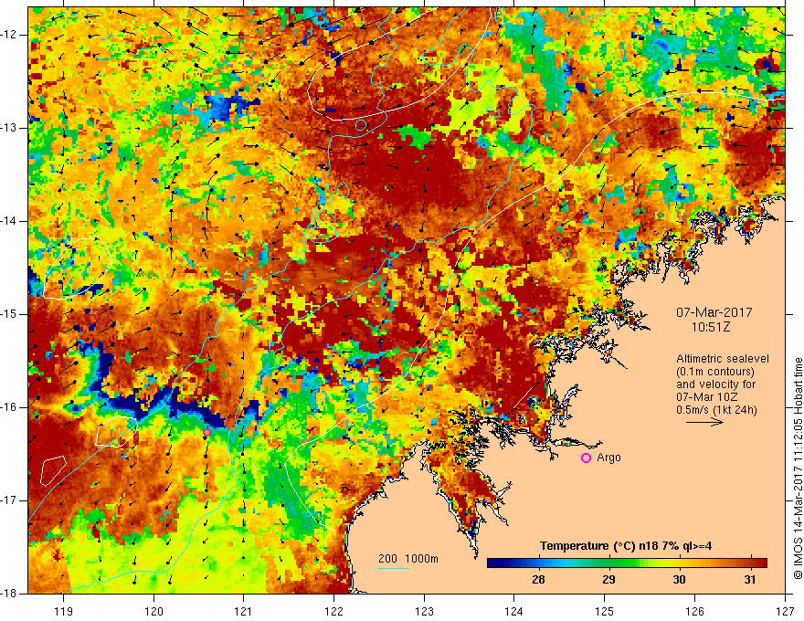Click the 'Argo' legend label
Viewport: 804px width, 621px height.
(608, 458)
